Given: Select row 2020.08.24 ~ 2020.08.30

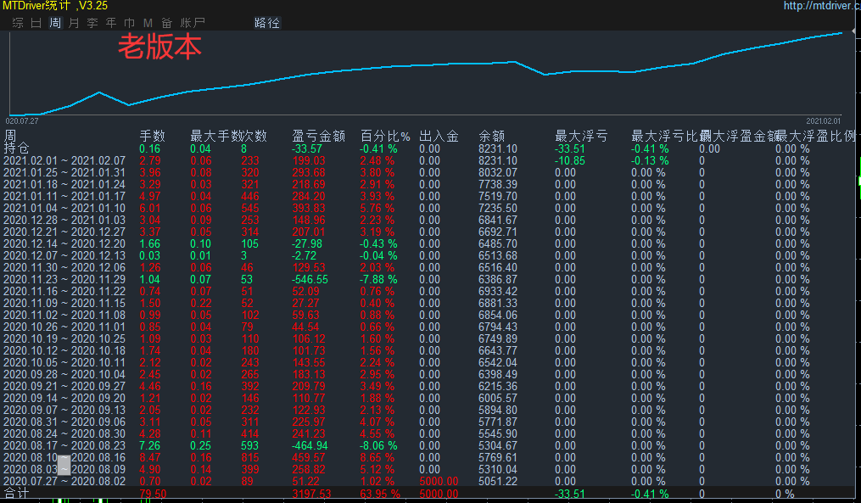Looking at the screenshot, I should tap(64, 433).
